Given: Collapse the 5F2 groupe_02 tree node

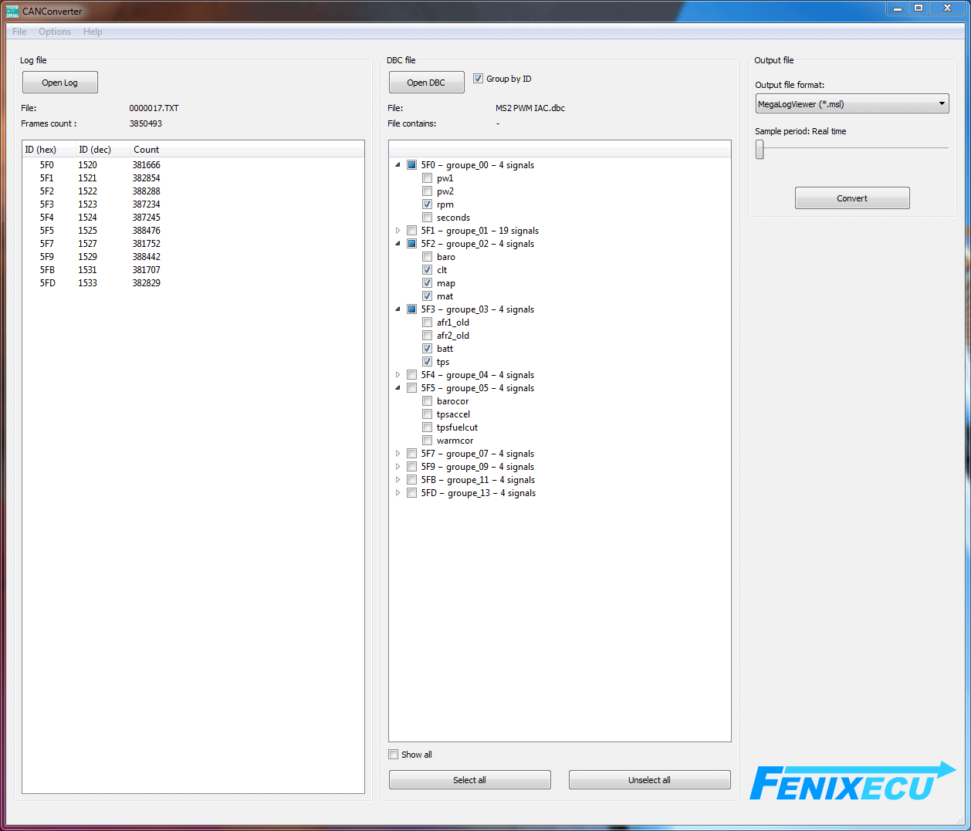Looking at the screenshot, I should 398,244.
